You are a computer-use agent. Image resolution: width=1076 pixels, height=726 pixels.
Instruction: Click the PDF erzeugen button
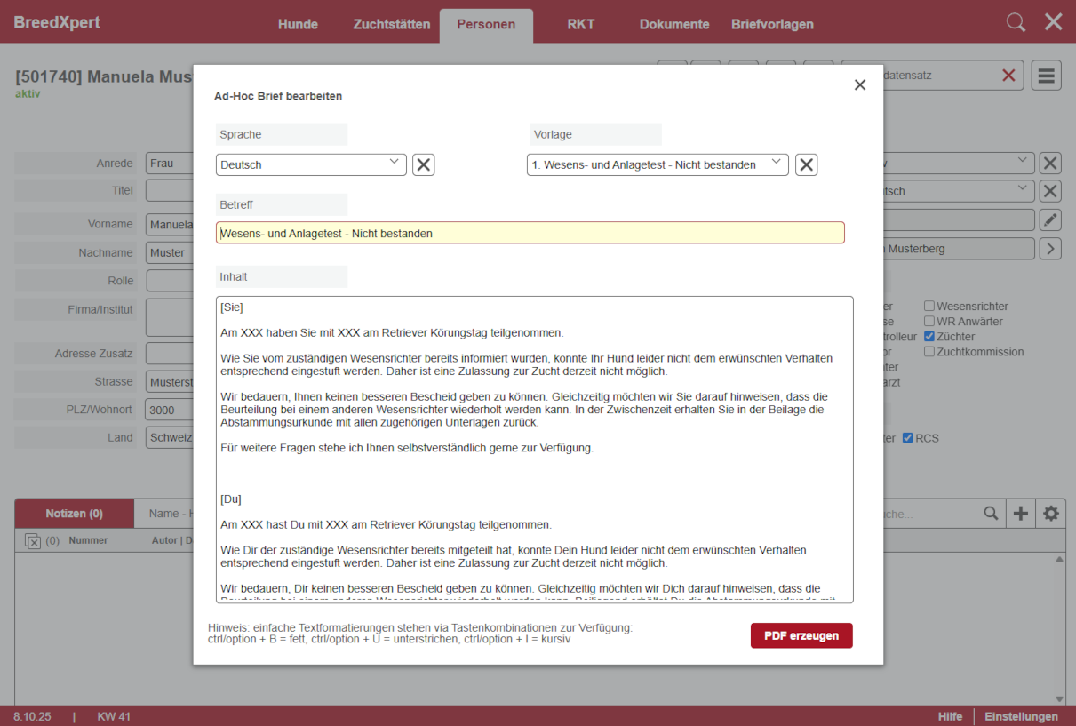coord(801,635)
